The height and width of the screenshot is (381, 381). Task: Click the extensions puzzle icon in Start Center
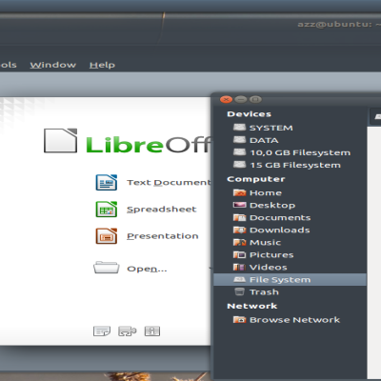[x=127, y=331]
